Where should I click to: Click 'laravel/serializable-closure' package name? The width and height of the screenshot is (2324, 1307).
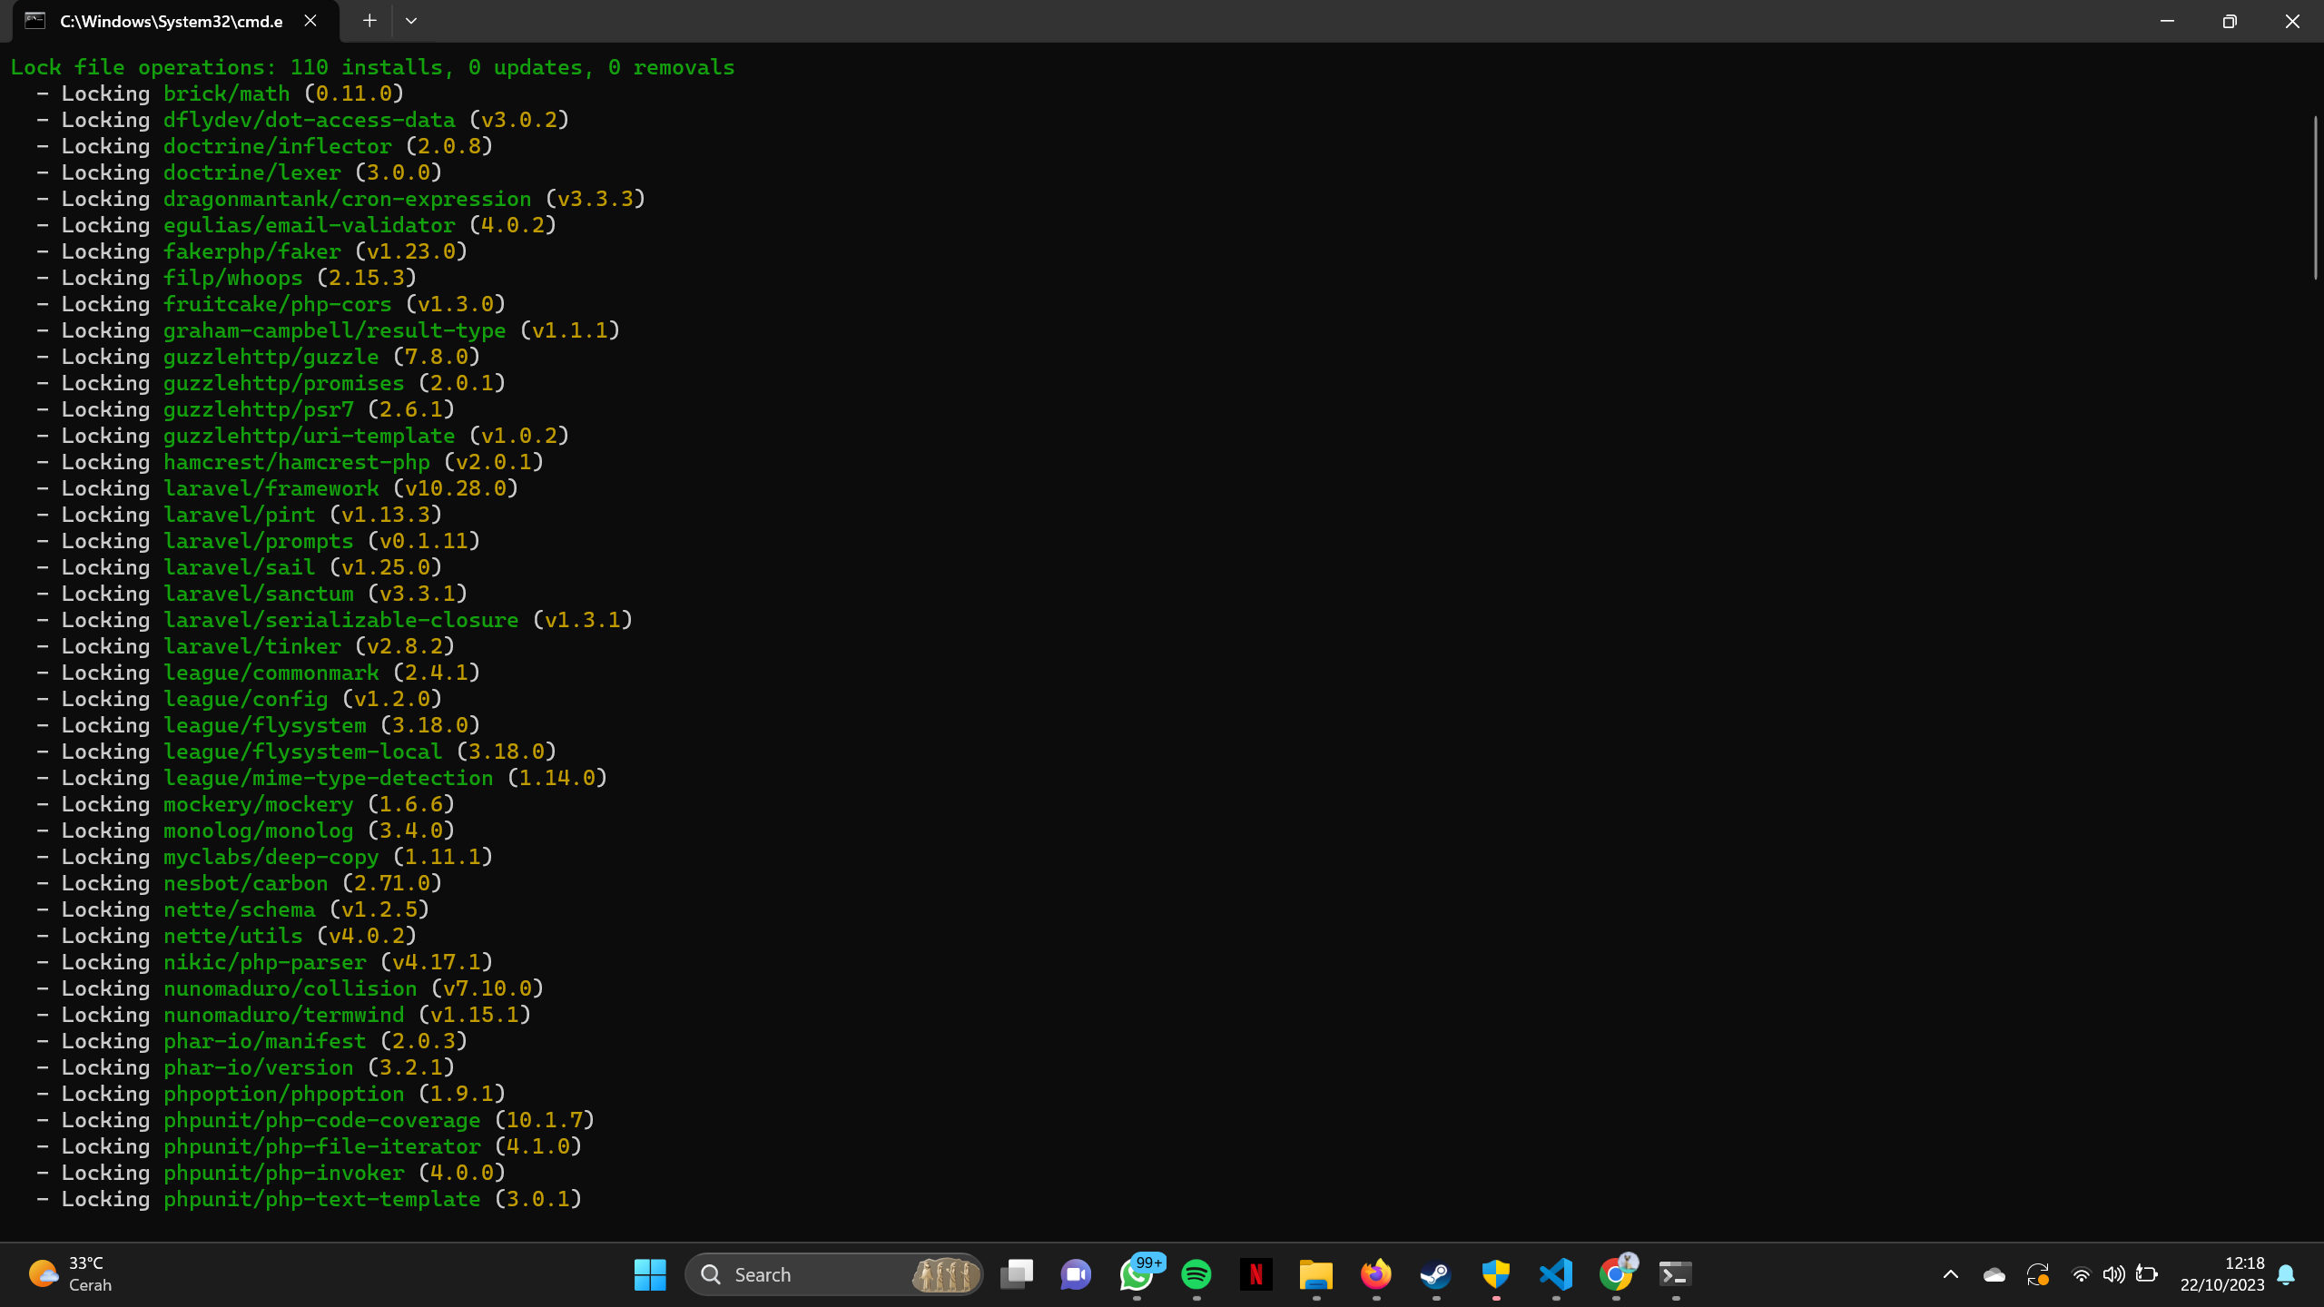coord(341,620)
